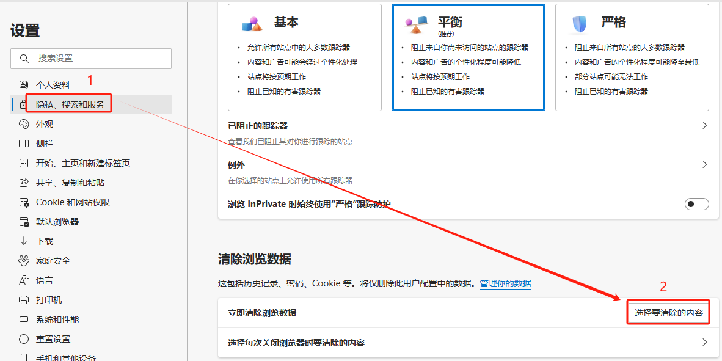
Task: Select the Strict (严格) tracking prevention card
Action: point(632,57)
